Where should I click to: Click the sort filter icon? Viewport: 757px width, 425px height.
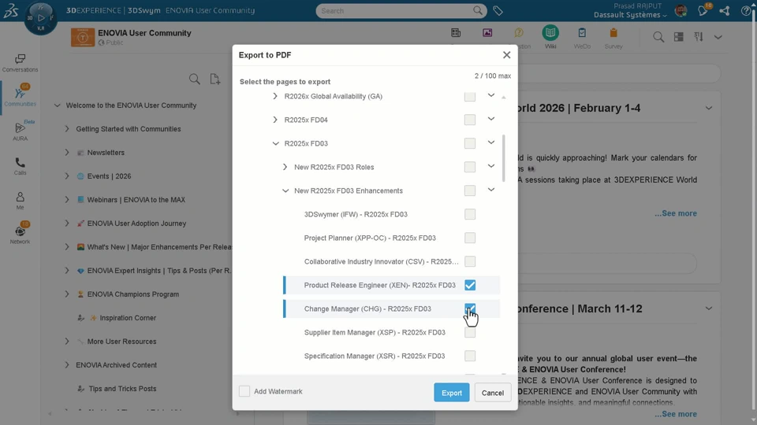698,37
